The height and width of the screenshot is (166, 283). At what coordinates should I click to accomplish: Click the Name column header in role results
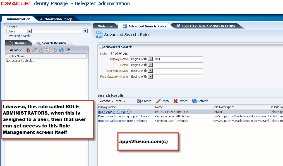coord(183,107)
